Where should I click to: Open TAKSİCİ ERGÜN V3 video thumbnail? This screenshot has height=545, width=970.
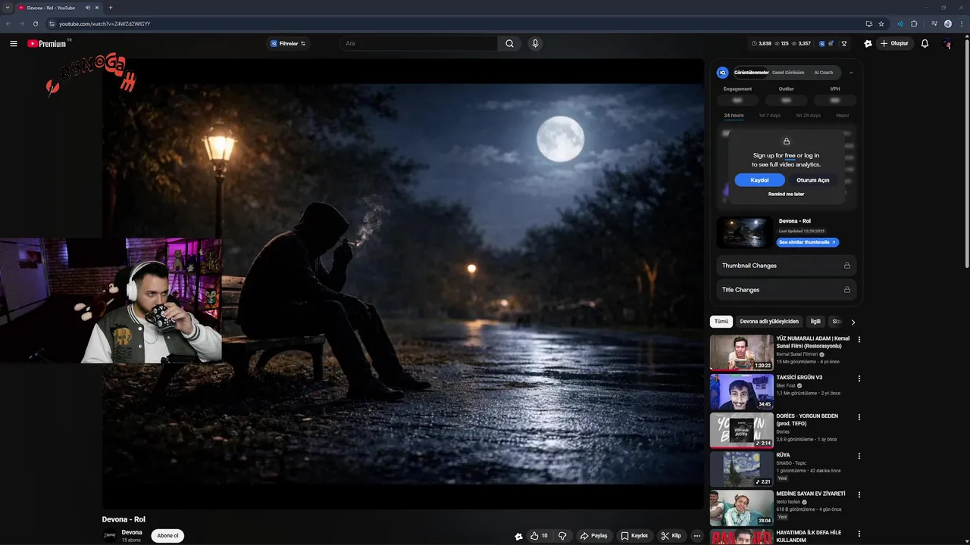pyautogui.click(x=741, y=391)
